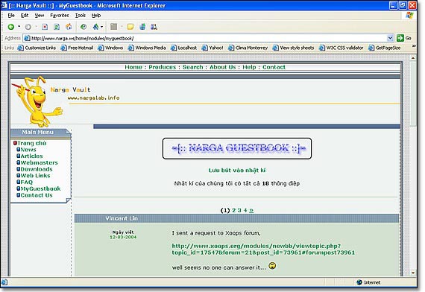Click the next pages » link
Viewport: 425px width, 292px height.
[251, 210]
